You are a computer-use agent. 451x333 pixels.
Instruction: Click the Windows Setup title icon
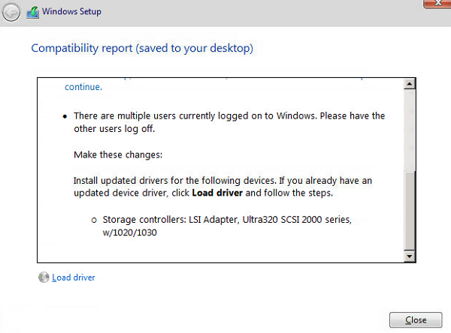(33, 12)
